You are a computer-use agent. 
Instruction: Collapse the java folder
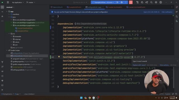(x=9, y=17)
